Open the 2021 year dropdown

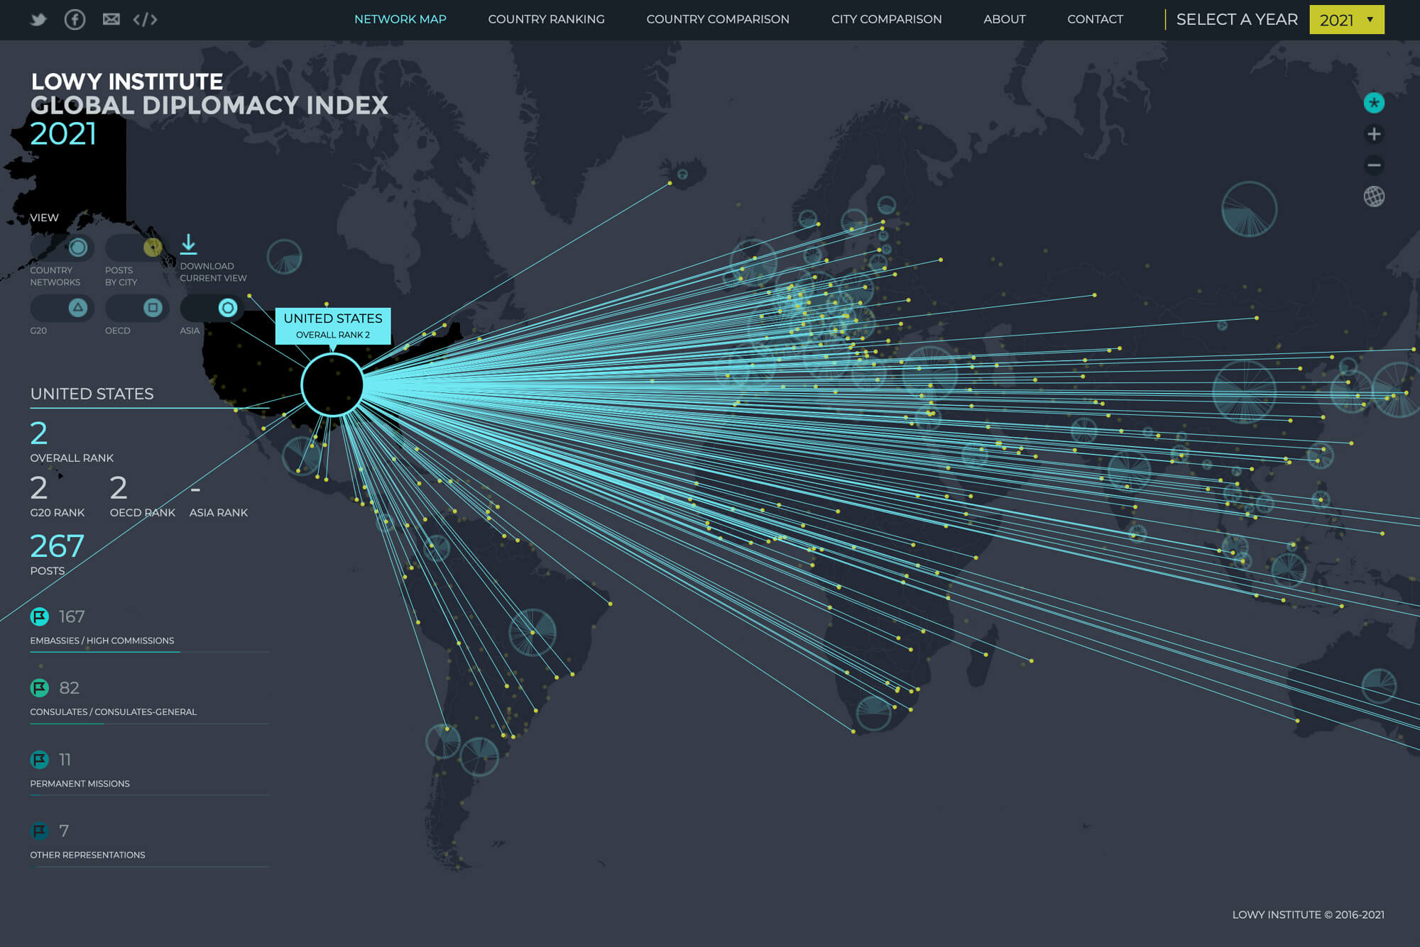[x=1347, y=20]
